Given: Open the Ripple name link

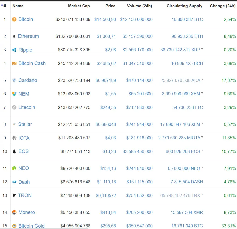Looking at the screenshot, I should coord(25,50).
